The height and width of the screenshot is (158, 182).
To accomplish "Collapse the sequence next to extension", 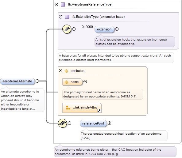I will [74, 29].
